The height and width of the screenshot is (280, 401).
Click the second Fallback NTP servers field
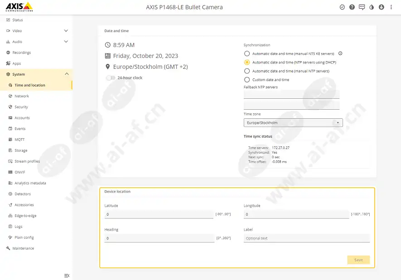291,105
